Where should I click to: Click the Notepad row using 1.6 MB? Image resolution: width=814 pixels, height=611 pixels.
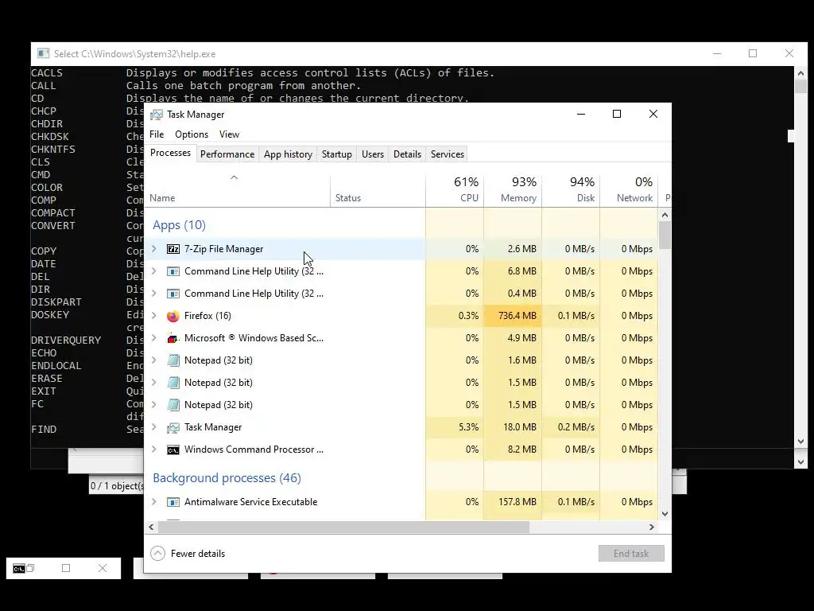[401, 360]
